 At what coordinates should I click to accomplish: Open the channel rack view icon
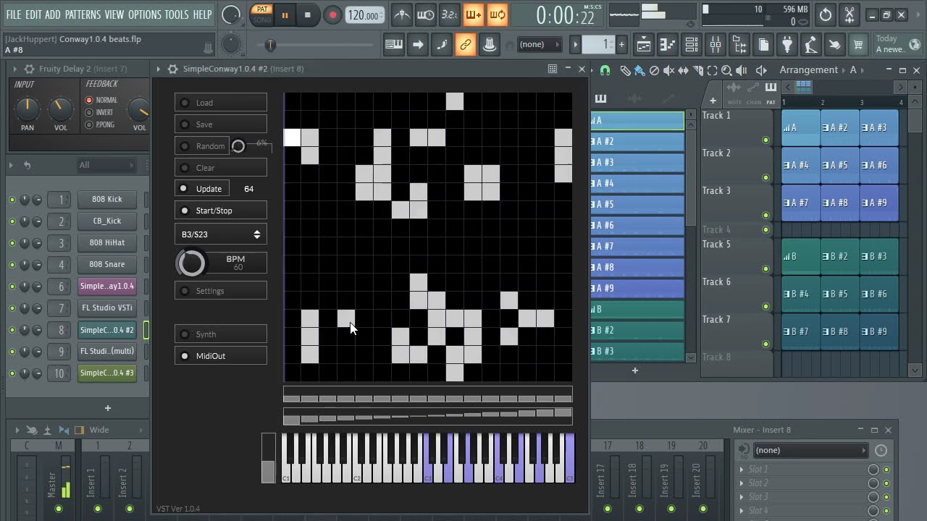click(x=692, y=45)
